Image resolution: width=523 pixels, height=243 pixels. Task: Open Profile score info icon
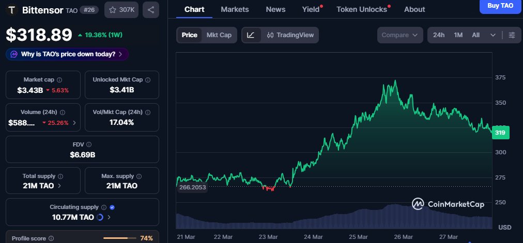[51, 239]
